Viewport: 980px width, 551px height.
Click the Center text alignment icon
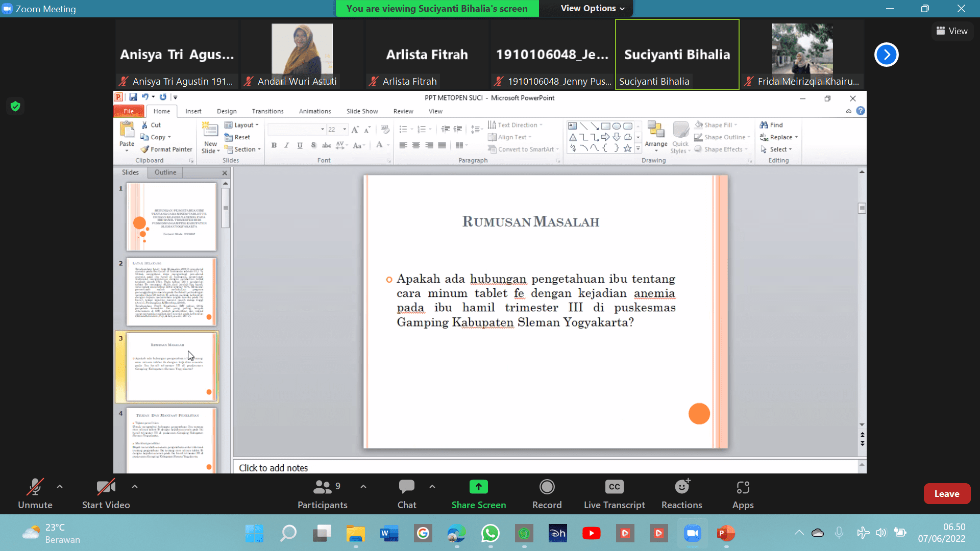[416, 145]
